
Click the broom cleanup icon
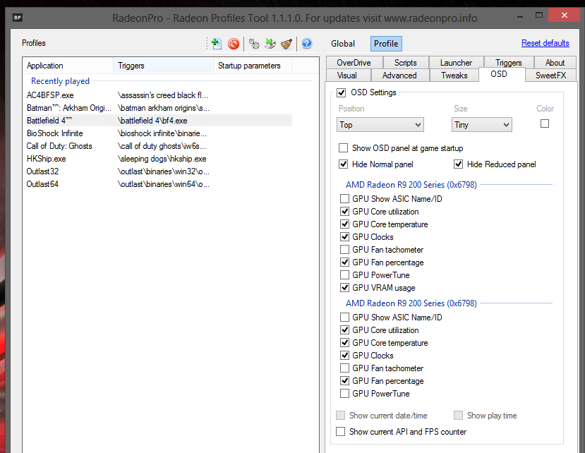click(287, 44)
